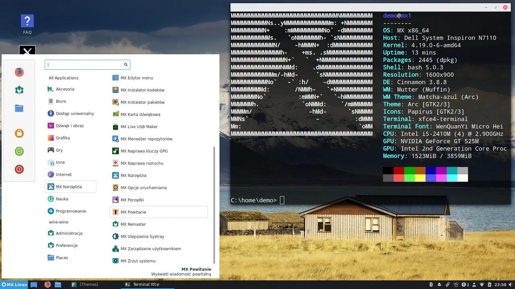The height and width of the screenshot is (289, 515).
Task: Click the paperclip clipboard tray icon
Action: [447, 285]
